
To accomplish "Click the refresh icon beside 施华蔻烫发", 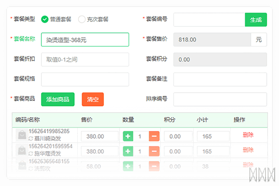I will point(31,153).
